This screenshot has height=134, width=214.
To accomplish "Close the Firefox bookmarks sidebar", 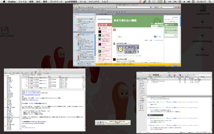I will [x=95, y=14].
